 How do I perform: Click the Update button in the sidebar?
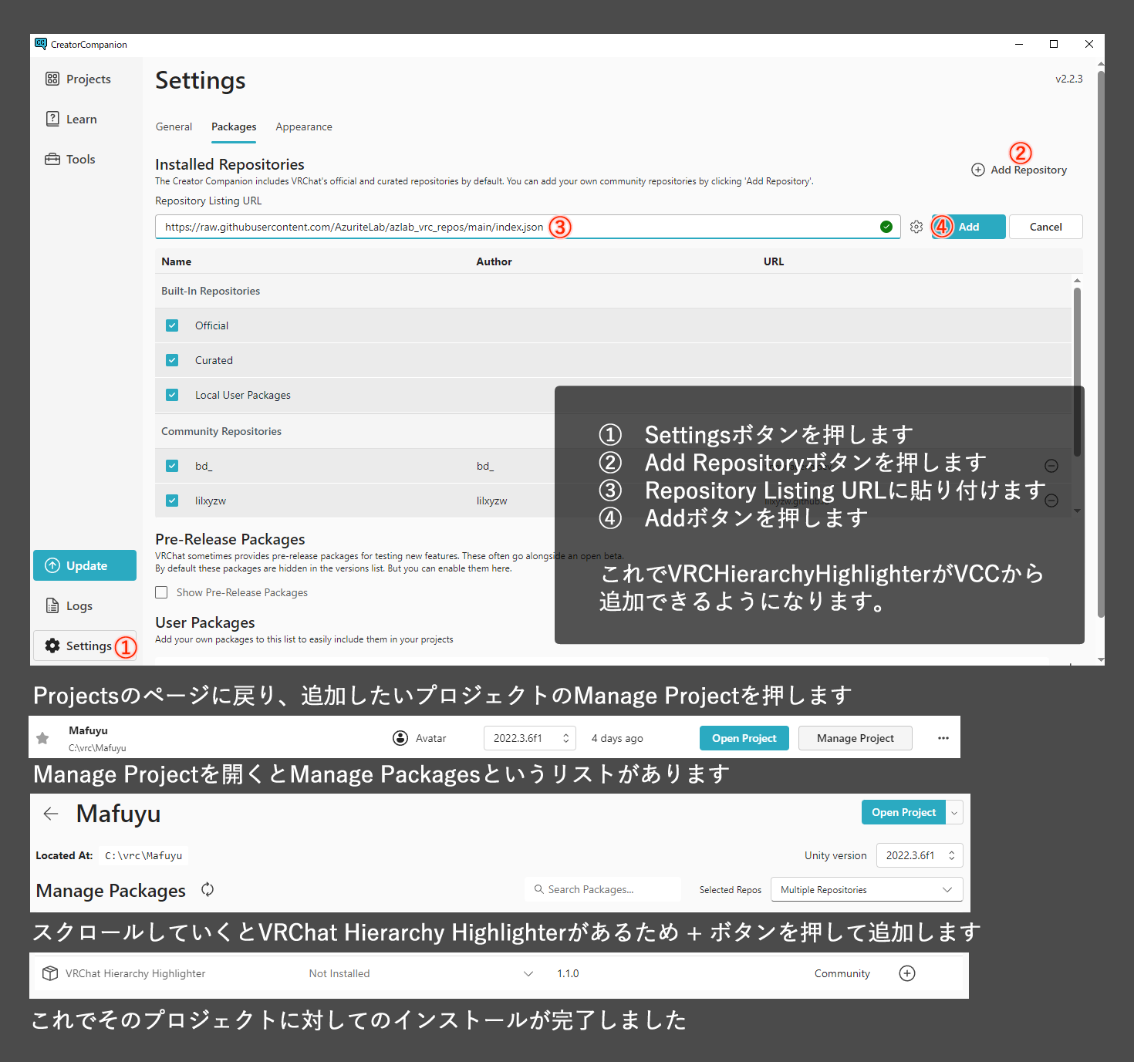pos(85,565)
